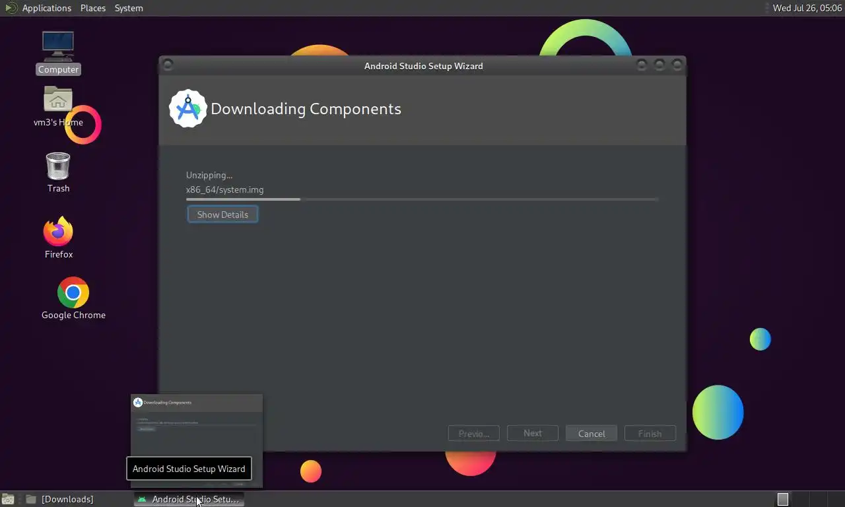
Task: Open the Applications menu
Action: pos(46,8)
